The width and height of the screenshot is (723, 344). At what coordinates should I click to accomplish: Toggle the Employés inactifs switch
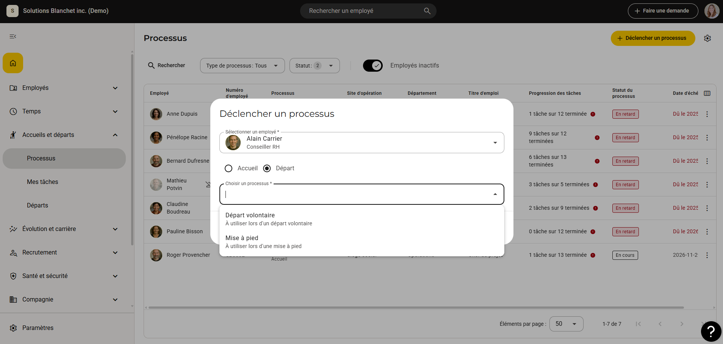[x=373, y=66]
